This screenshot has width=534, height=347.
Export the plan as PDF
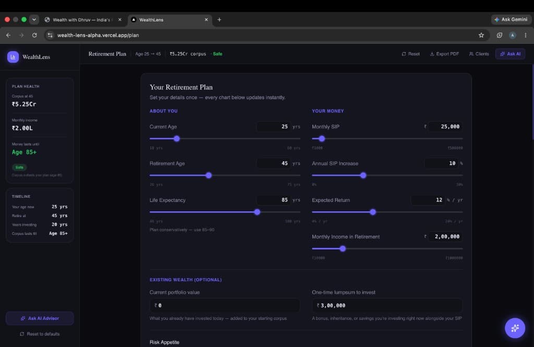point(444,54)
